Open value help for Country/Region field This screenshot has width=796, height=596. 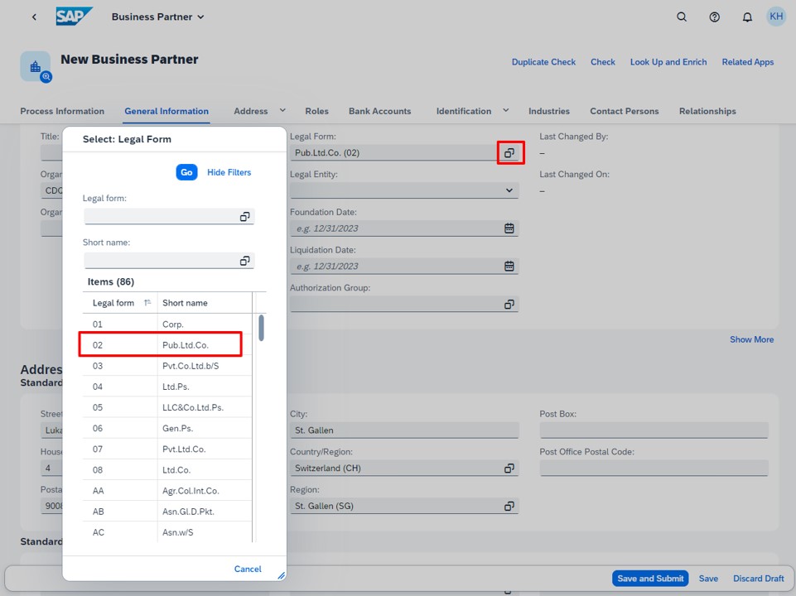509,469
